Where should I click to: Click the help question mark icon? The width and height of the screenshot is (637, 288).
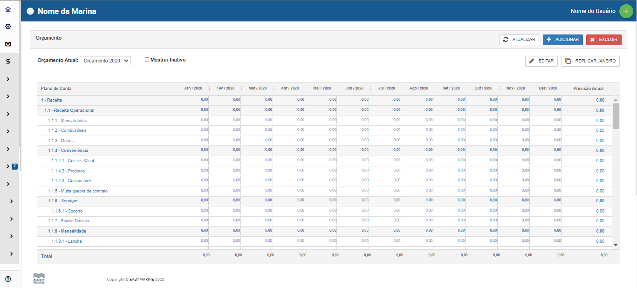pyautogui.click(x=8, y=279)
